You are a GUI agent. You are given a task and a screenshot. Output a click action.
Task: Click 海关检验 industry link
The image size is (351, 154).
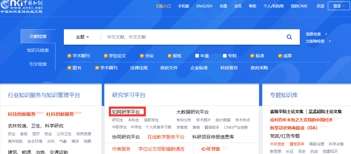[x=15, y=141]
